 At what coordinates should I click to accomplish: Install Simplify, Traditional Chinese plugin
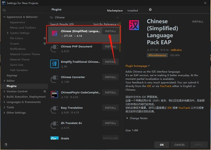pyautogui.click(x=110, y=62)
